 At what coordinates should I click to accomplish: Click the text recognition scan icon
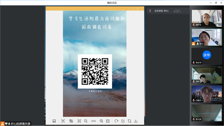(71, 121)
